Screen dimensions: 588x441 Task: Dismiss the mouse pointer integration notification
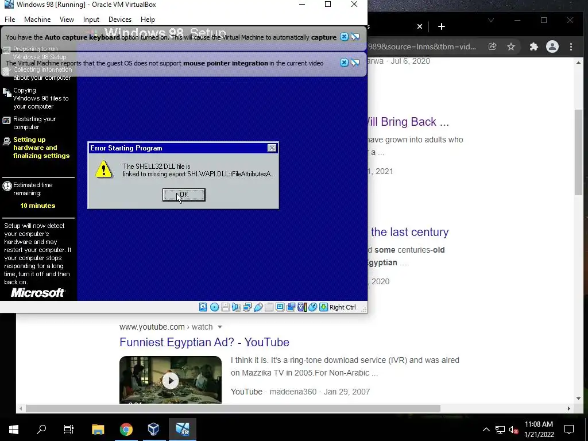point(344,62)
